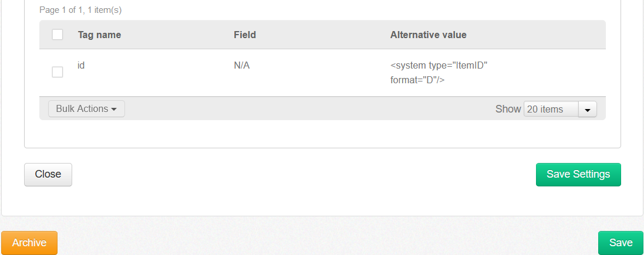The height and width of the screenshot is (255, 644).
Task: Select the id tag name cell
Action: point(82,66)
